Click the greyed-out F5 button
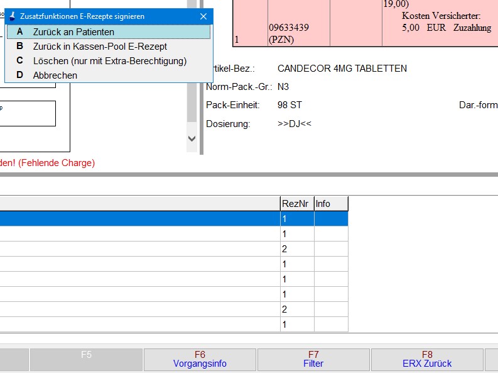498x373 pixels. click(86, 359)
